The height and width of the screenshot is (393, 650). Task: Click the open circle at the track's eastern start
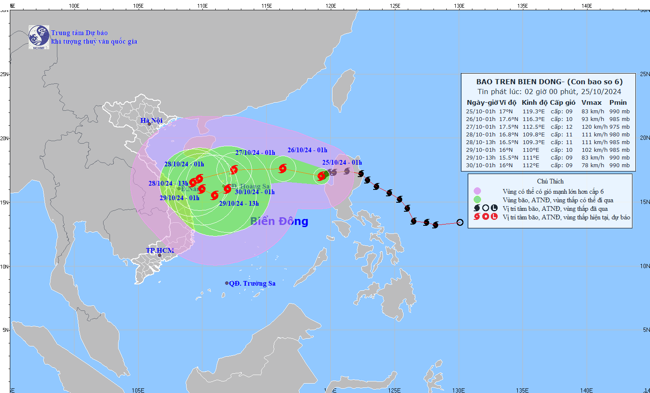click(x=460, y=222)
